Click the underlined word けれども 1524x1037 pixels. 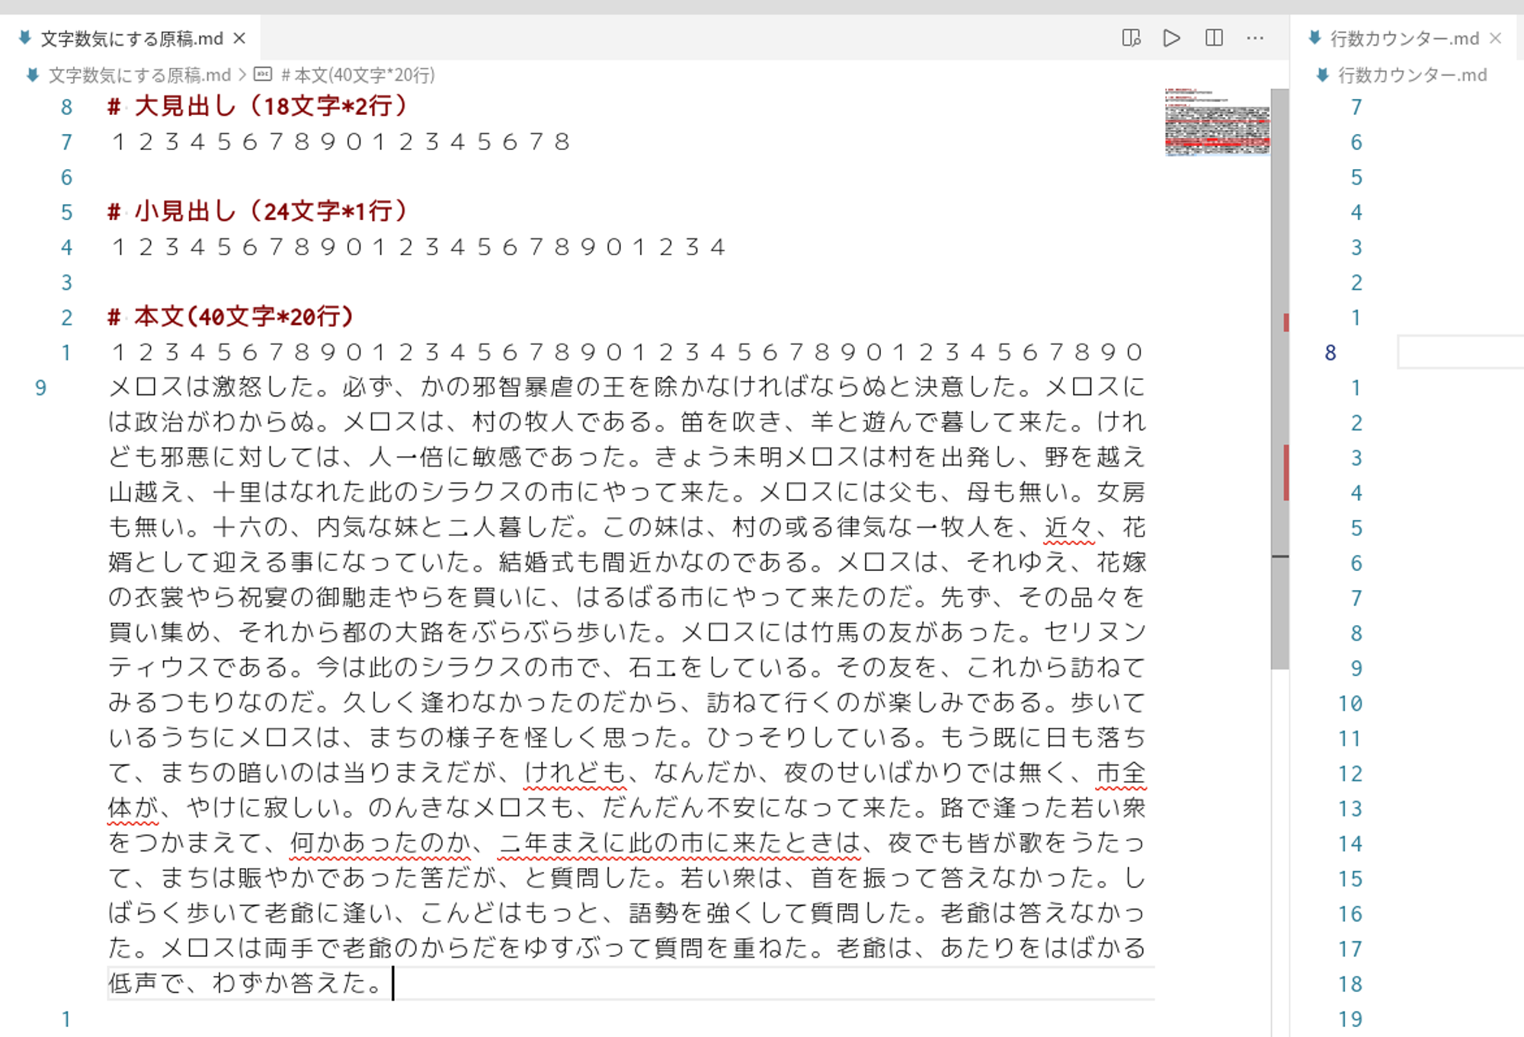point(575,773)
